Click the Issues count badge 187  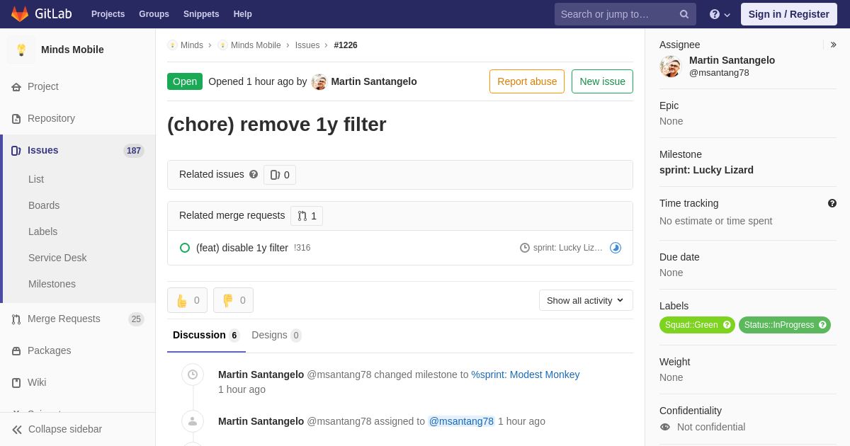pos(134,151)
